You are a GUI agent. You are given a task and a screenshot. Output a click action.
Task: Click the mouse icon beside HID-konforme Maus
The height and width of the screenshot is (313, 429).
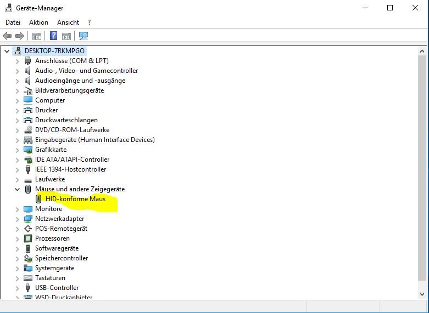click(x=38, y=199)
